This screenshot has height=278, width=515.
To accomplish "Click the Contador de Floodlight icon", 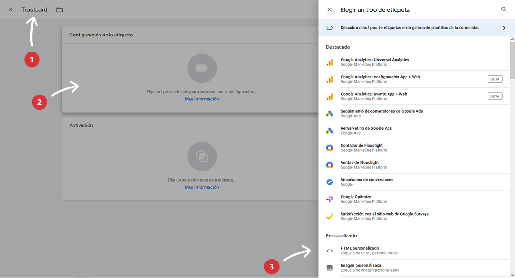I will point(329,148).
